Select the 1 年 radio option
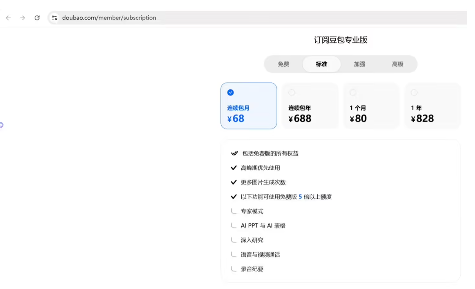 [414, 93]
